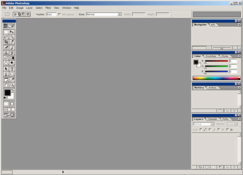Select the Eraser tool
Image resolution: width=243 pixels, height=175 pixels.
pyautogui.click(x=6, y=58)
